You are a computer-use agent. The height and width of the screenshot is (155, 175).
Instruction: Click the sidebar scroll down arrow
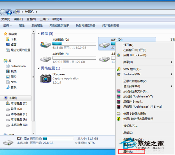[x=34, y=133]
